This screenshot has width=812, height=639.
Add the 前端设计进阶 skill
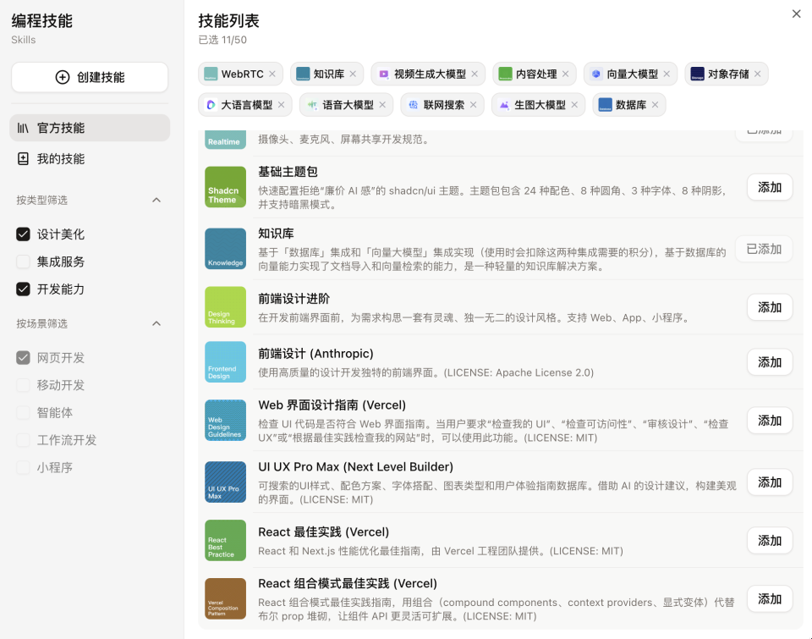click(770, 307)
